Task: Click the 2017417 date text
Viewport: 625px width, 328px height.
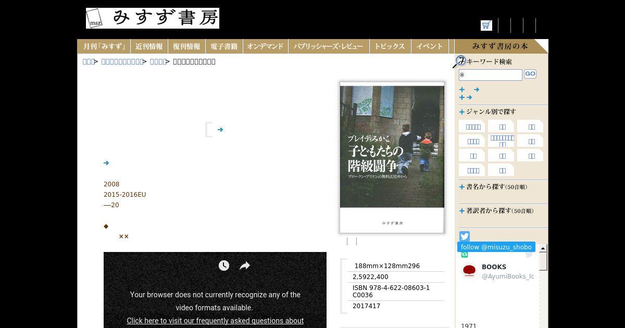Action: pos(367,306)
